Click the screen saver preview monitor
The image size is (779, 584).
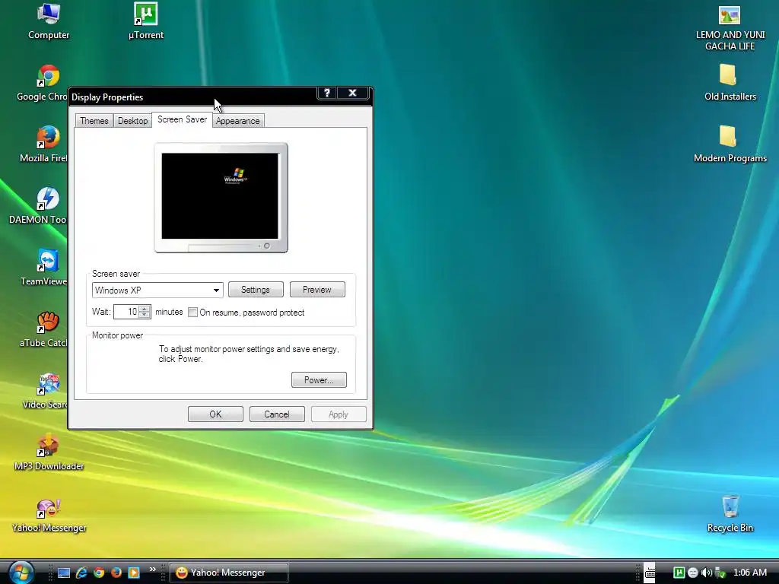221,197
